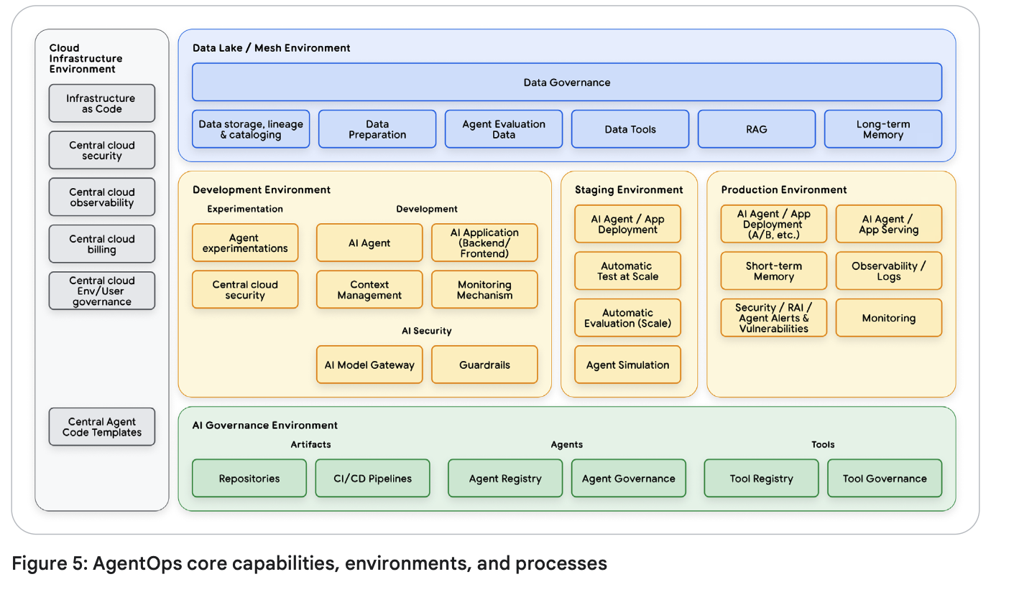The width and height of the screenshot is (1014, 592).
Task: Select the Tool Registry box
Action: pyautogui.click(x=761, y=479)
